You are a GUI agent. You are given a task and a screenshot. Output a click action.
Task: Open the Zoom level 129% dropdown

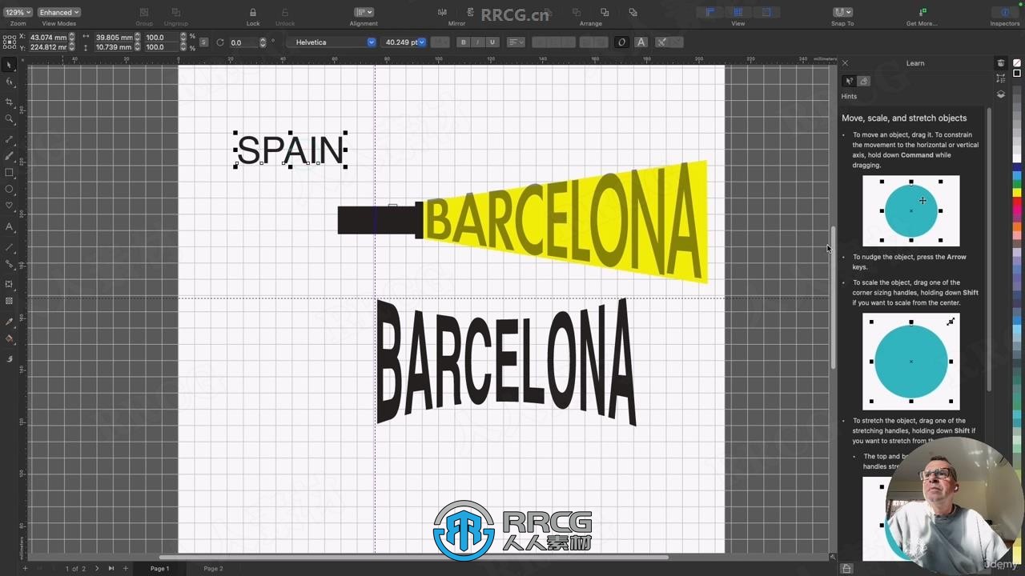click(x=18, y=12)
